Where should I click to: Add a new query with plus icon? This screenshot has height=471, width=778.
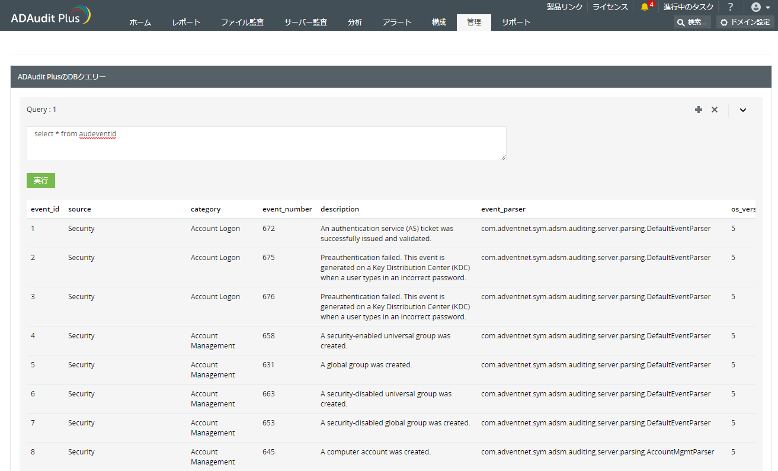tap(699, 110)
